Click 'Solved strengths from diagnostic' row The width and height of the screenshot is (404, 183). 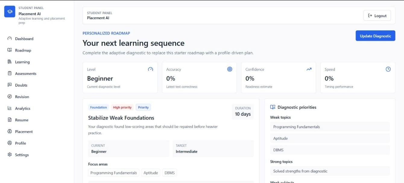click(330, 171)
